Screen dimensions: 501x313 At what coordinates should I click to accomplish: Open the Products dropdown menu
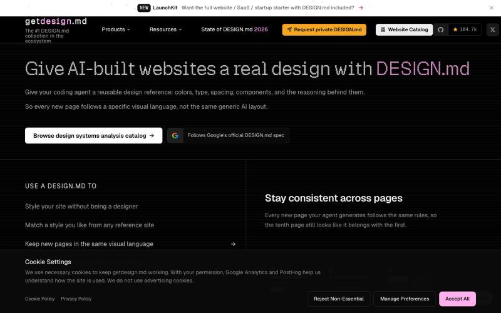[116, 29]
